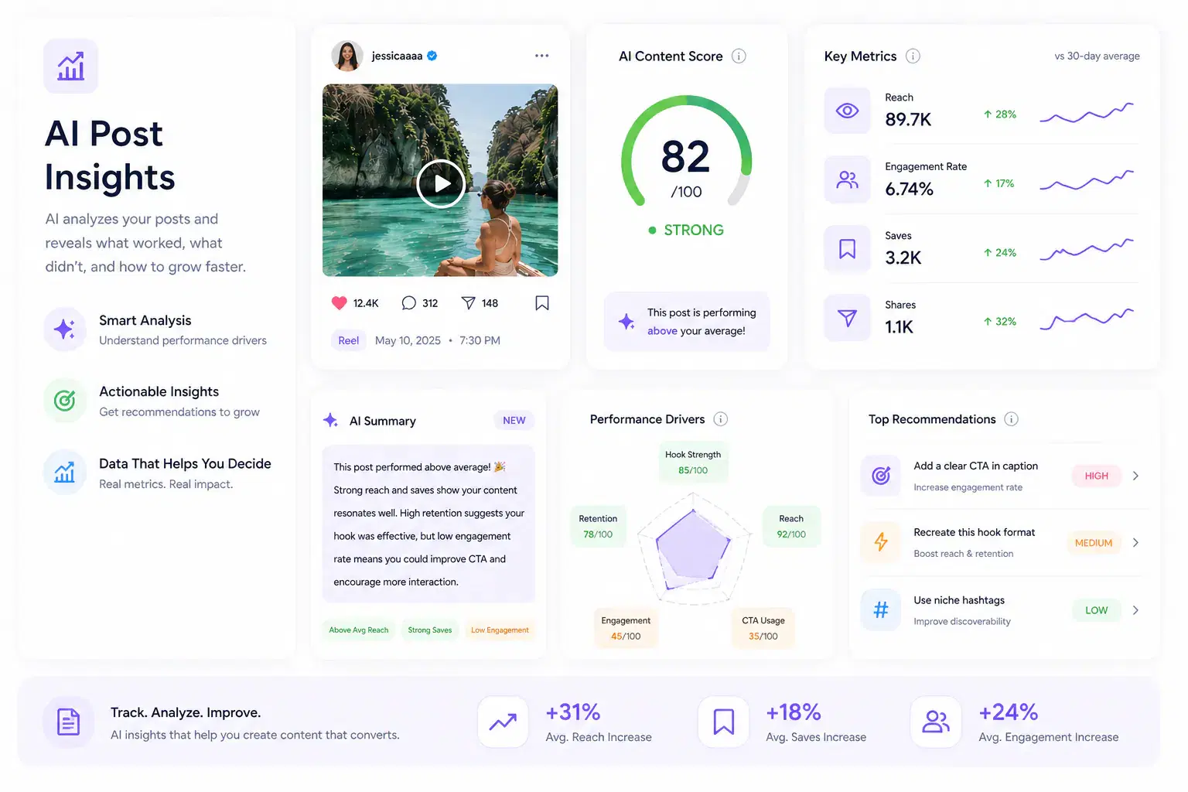Click the HIGH priority badge
Viewport: 1188px width, 792px height.
coord(1097,476)
